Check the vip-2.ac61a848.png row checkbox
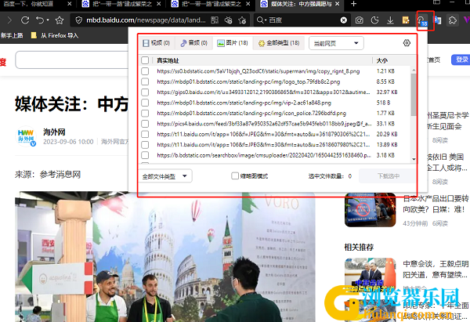 (x=145, y=103)
